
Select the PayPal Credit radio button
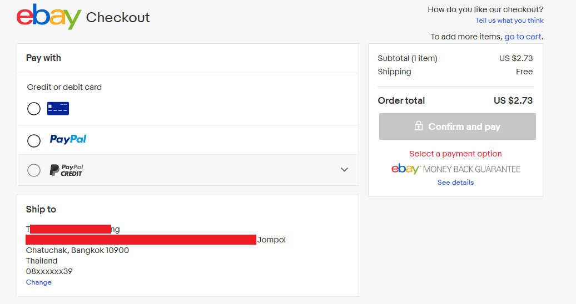pos(34,170)
